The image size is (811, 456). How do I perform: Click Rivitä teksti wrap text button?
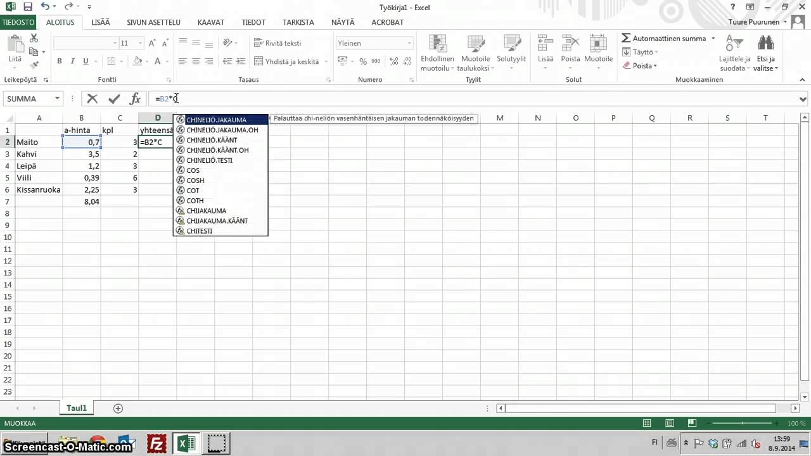[278, 43]
